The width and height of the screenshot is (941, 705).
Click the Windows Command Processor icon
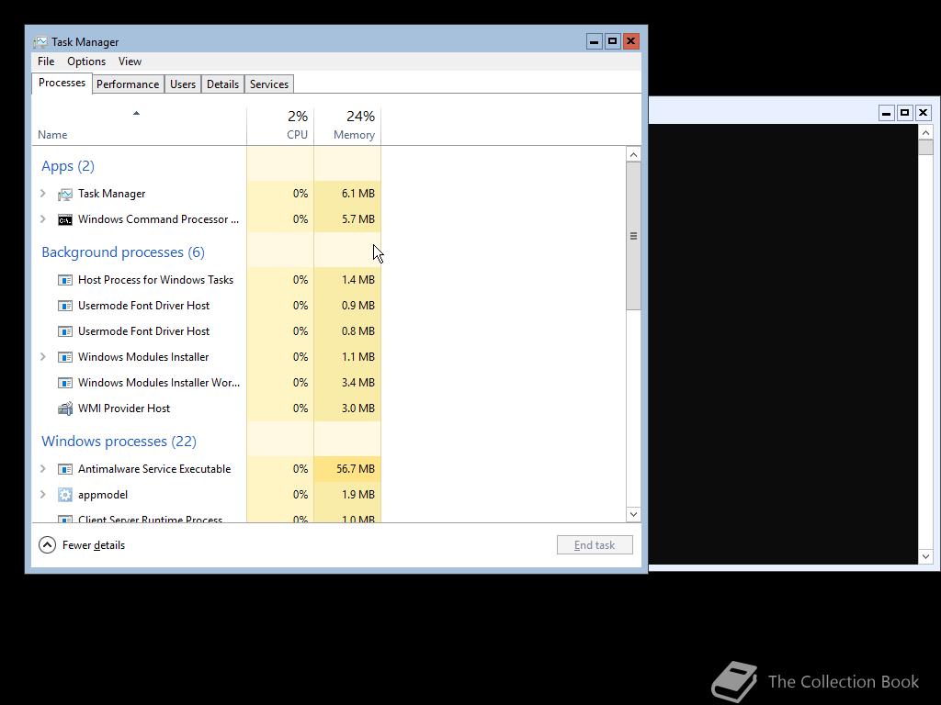point(65,220)
